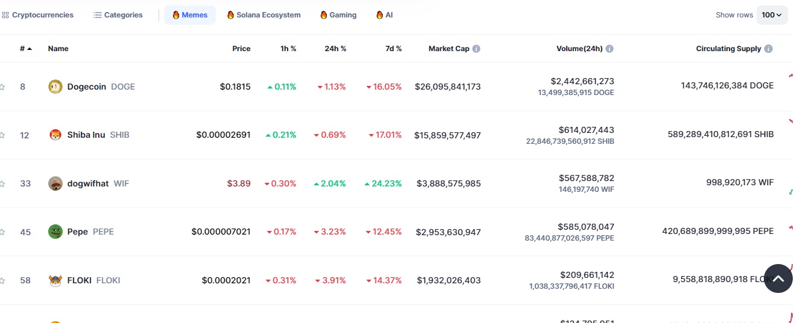Click dogwifhat market cap $3,888,575,985

point(449,183)
